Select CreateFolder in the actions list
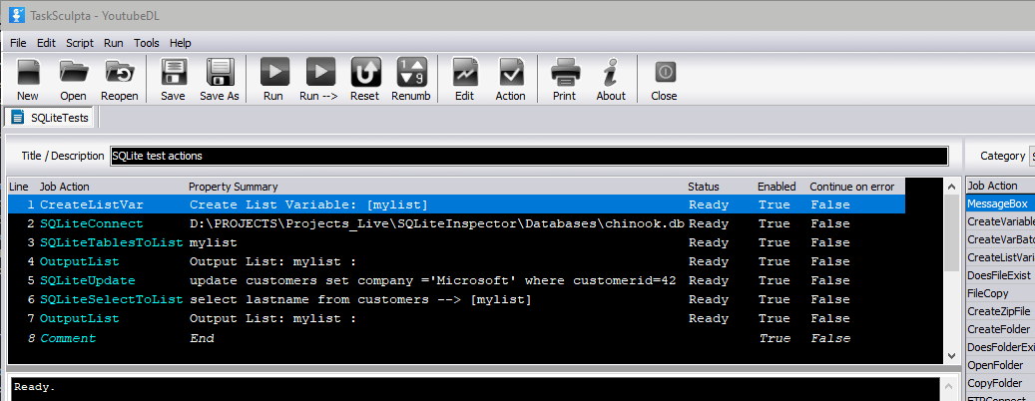Viewport: 1035px width, 401px height. [1000, 329]
